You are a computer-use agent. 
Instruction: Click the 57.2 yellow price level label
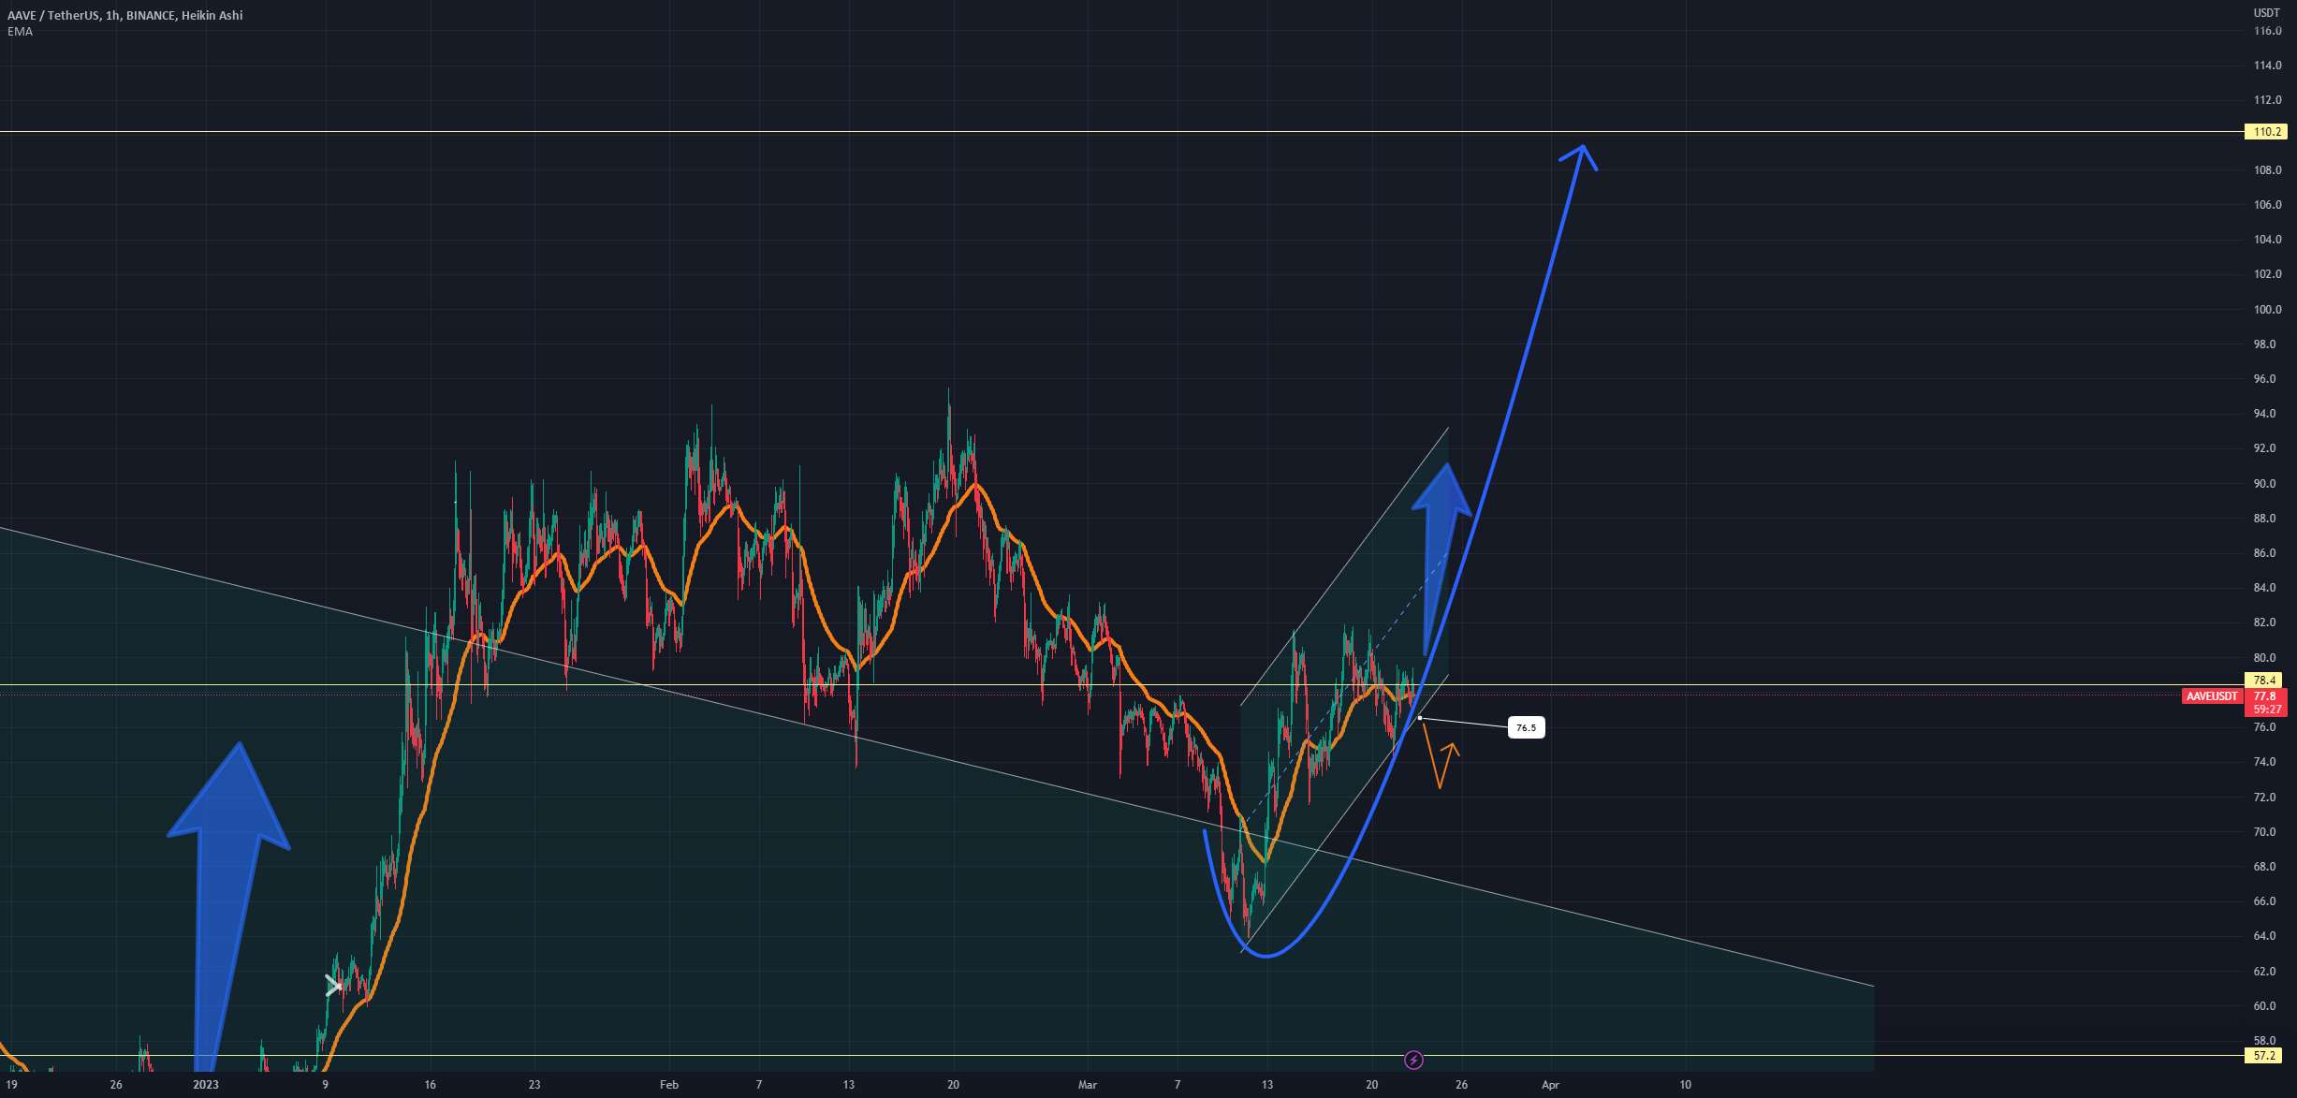(x=2264, y=1056)
